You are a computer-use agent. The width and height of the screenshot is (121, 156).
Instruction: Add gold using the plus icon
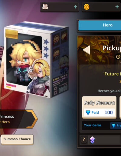point(117,7)
